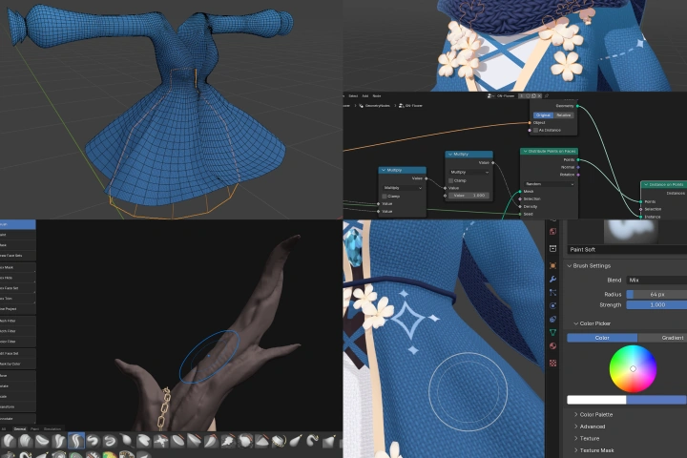Open the Add menu in node editor

pyautogui.click(x=364, y=96)
